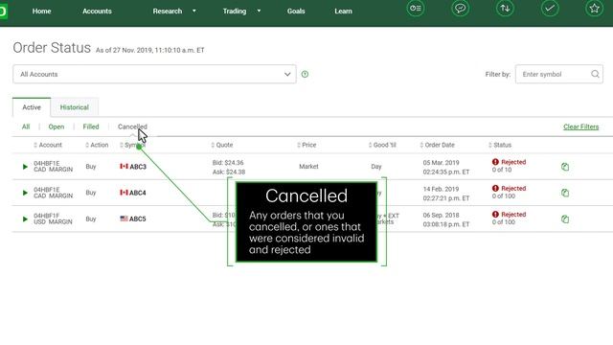Expand the ABC4 order row
Screen dimensions: 613x345
pos(25,193)
